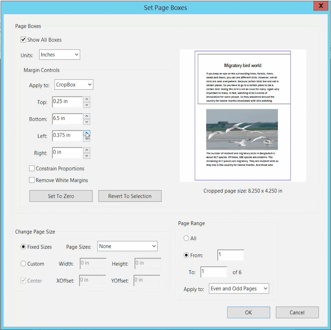This screenshot has width=331, height=330.
Task: Open the Page Sizes dropdown set to None
Action: pyautogui.click(x=127, y=246)
